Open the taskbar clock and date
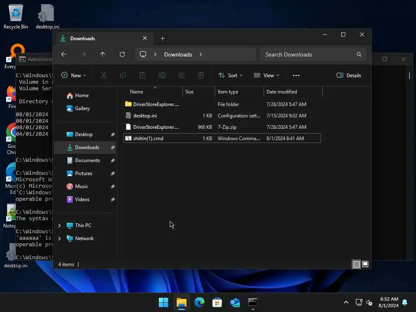416x312 pixels. tap(389, 302)
